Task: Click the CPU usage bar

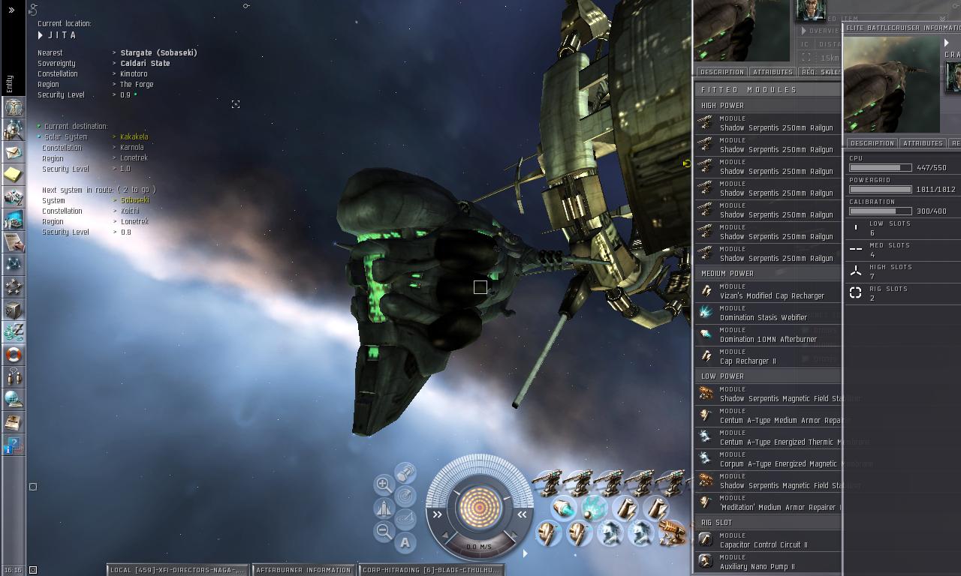Action: (x=880, y=168)
